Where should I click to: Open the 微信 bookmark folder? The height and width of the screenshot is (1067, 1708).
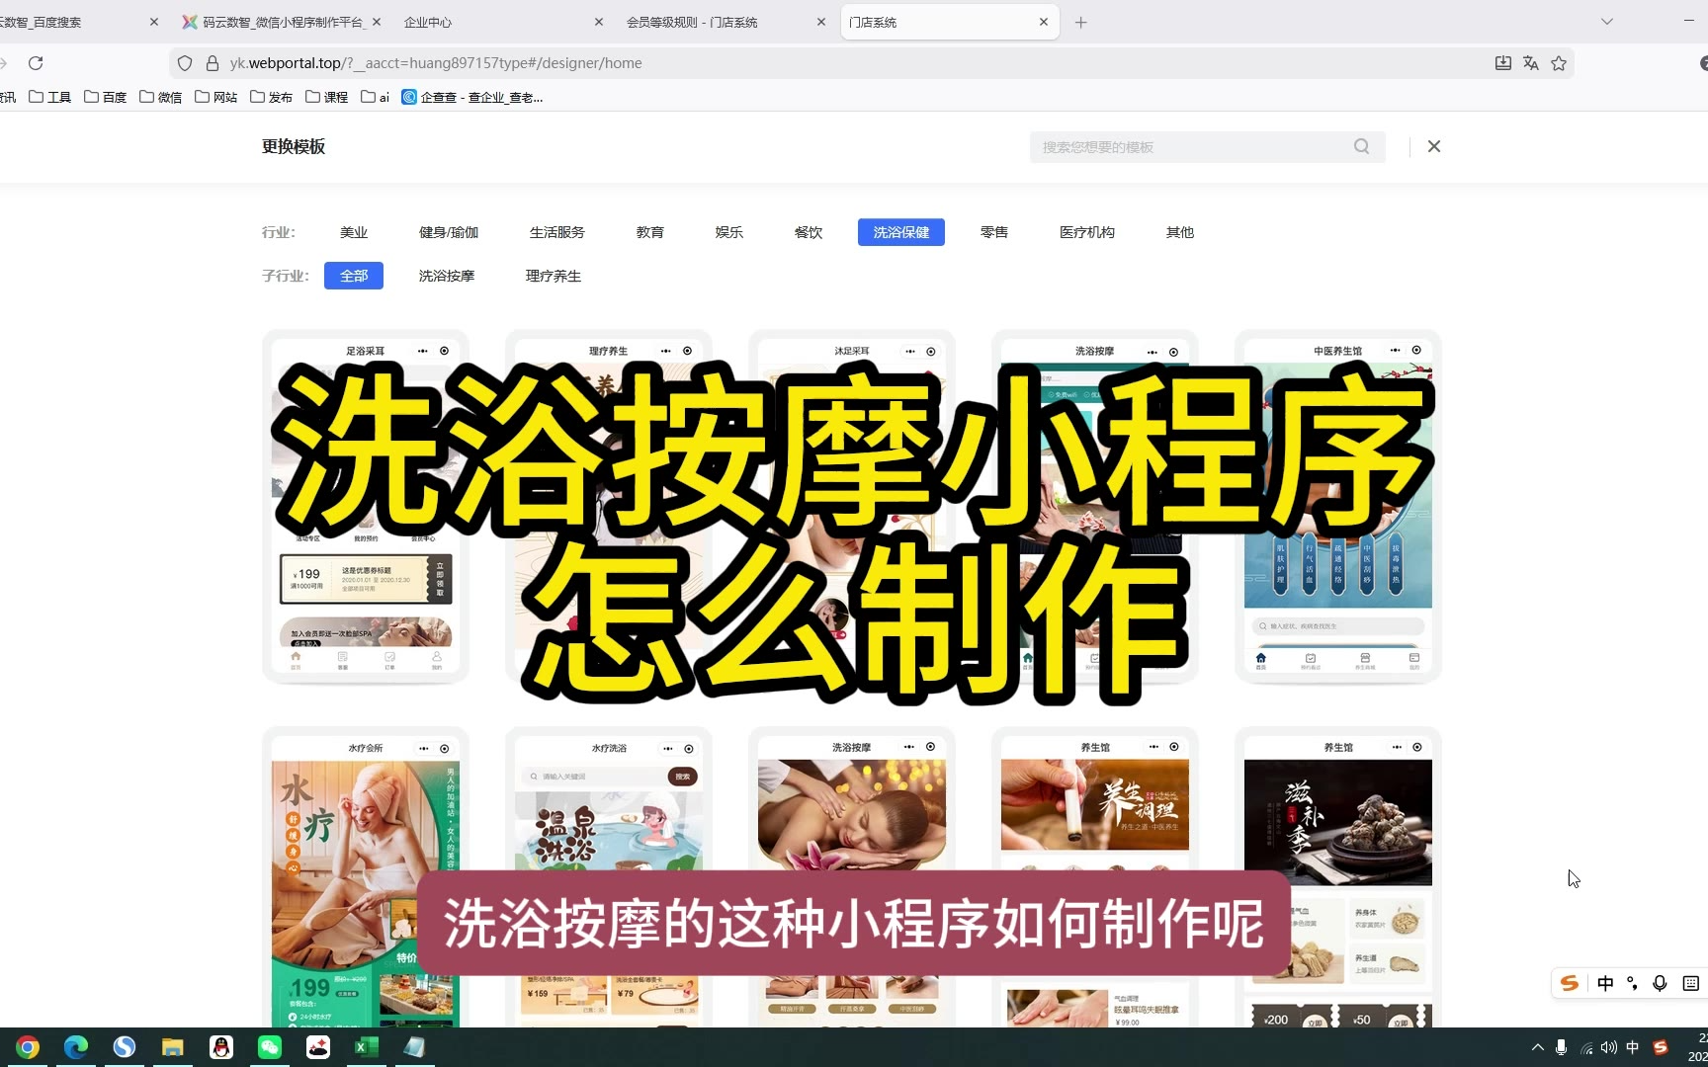[x=161, y=97]
